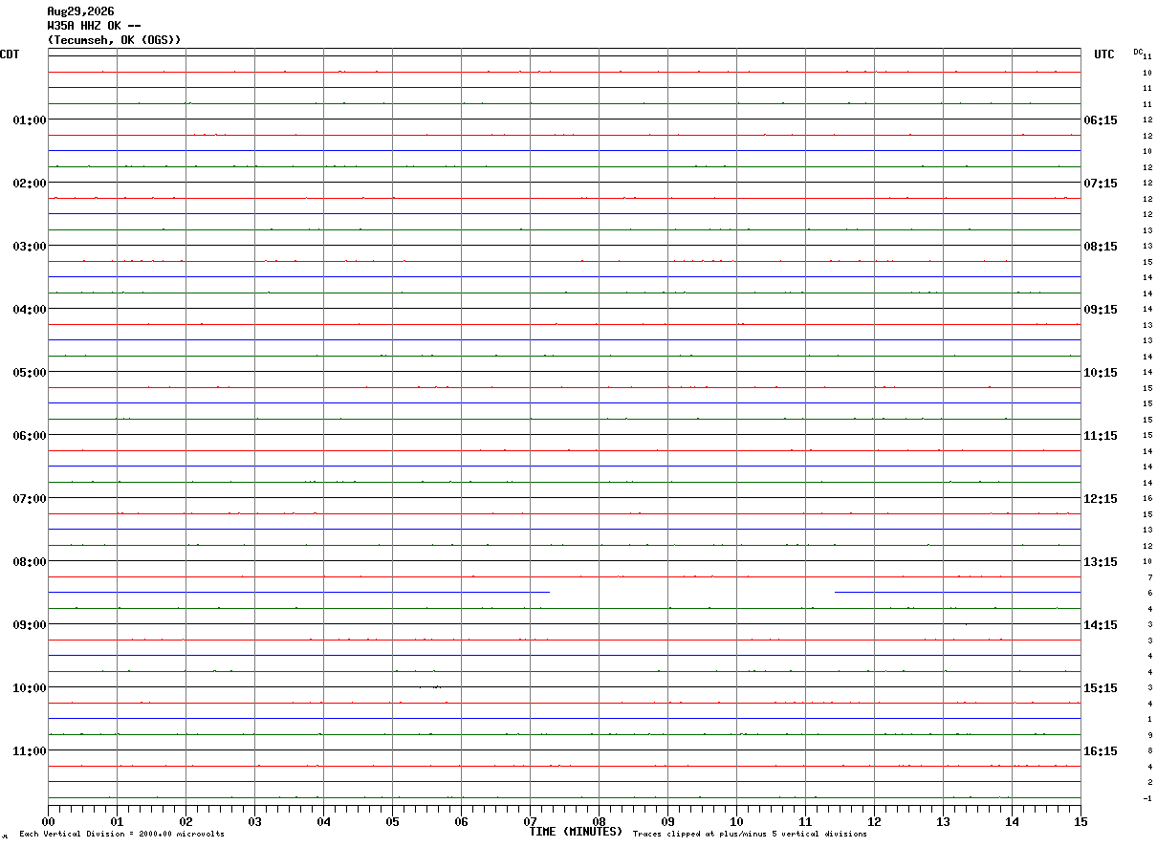Viewport: 1157px width, 847px height.
Task: Click the TIME (MINUTES) axis title
Action: point(576,832)
